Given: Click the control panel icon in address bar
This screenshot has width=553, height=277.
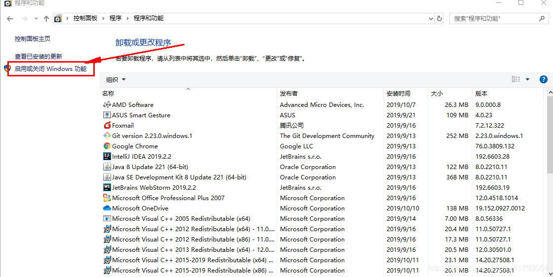Looking at the screenshot, I should click(x=58, y=18).
